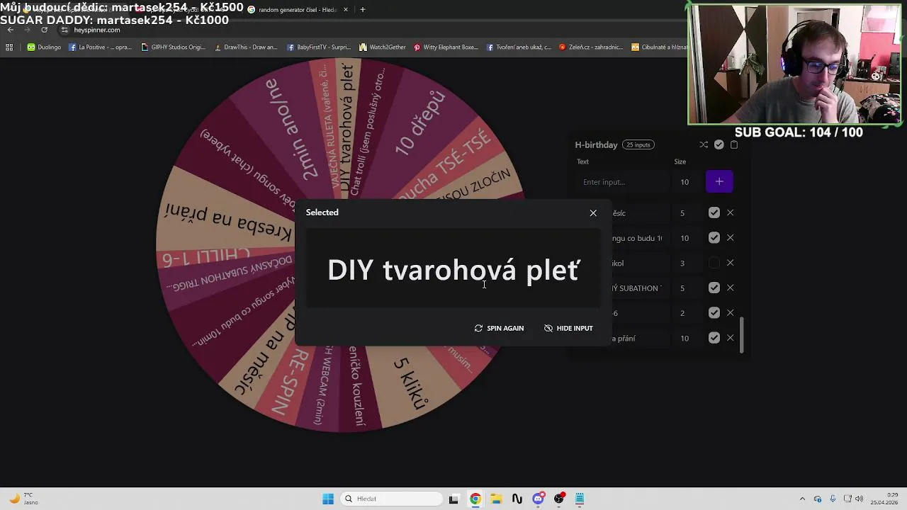This screenshot has width=907, height=510.
Task: Open the Duolingo bookmark
Action: coord(44,47)
